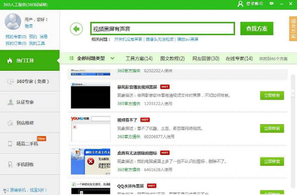Image resolution: width=297 pixels, height=195 pixels.
Task: Click the 认证专家 person icon
Action: click(x=10, y=102)
